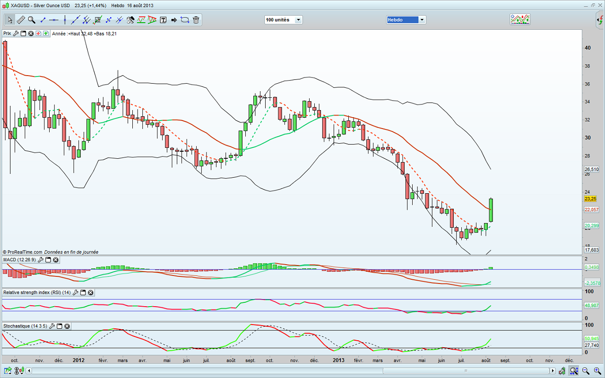Open the hammer and wrench tools icon
The image size is (605, 378).
130,20
